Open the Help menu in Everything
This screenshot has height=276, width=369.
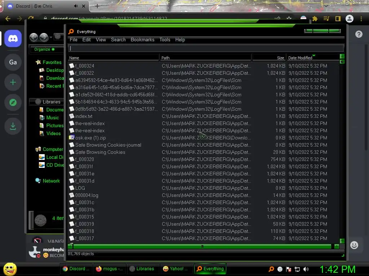point(180,40)
